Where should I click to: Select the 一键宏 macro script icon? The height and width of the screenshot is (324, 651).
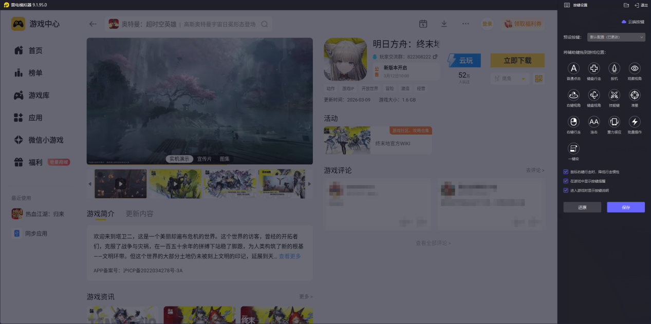click(x=573, y=148)
